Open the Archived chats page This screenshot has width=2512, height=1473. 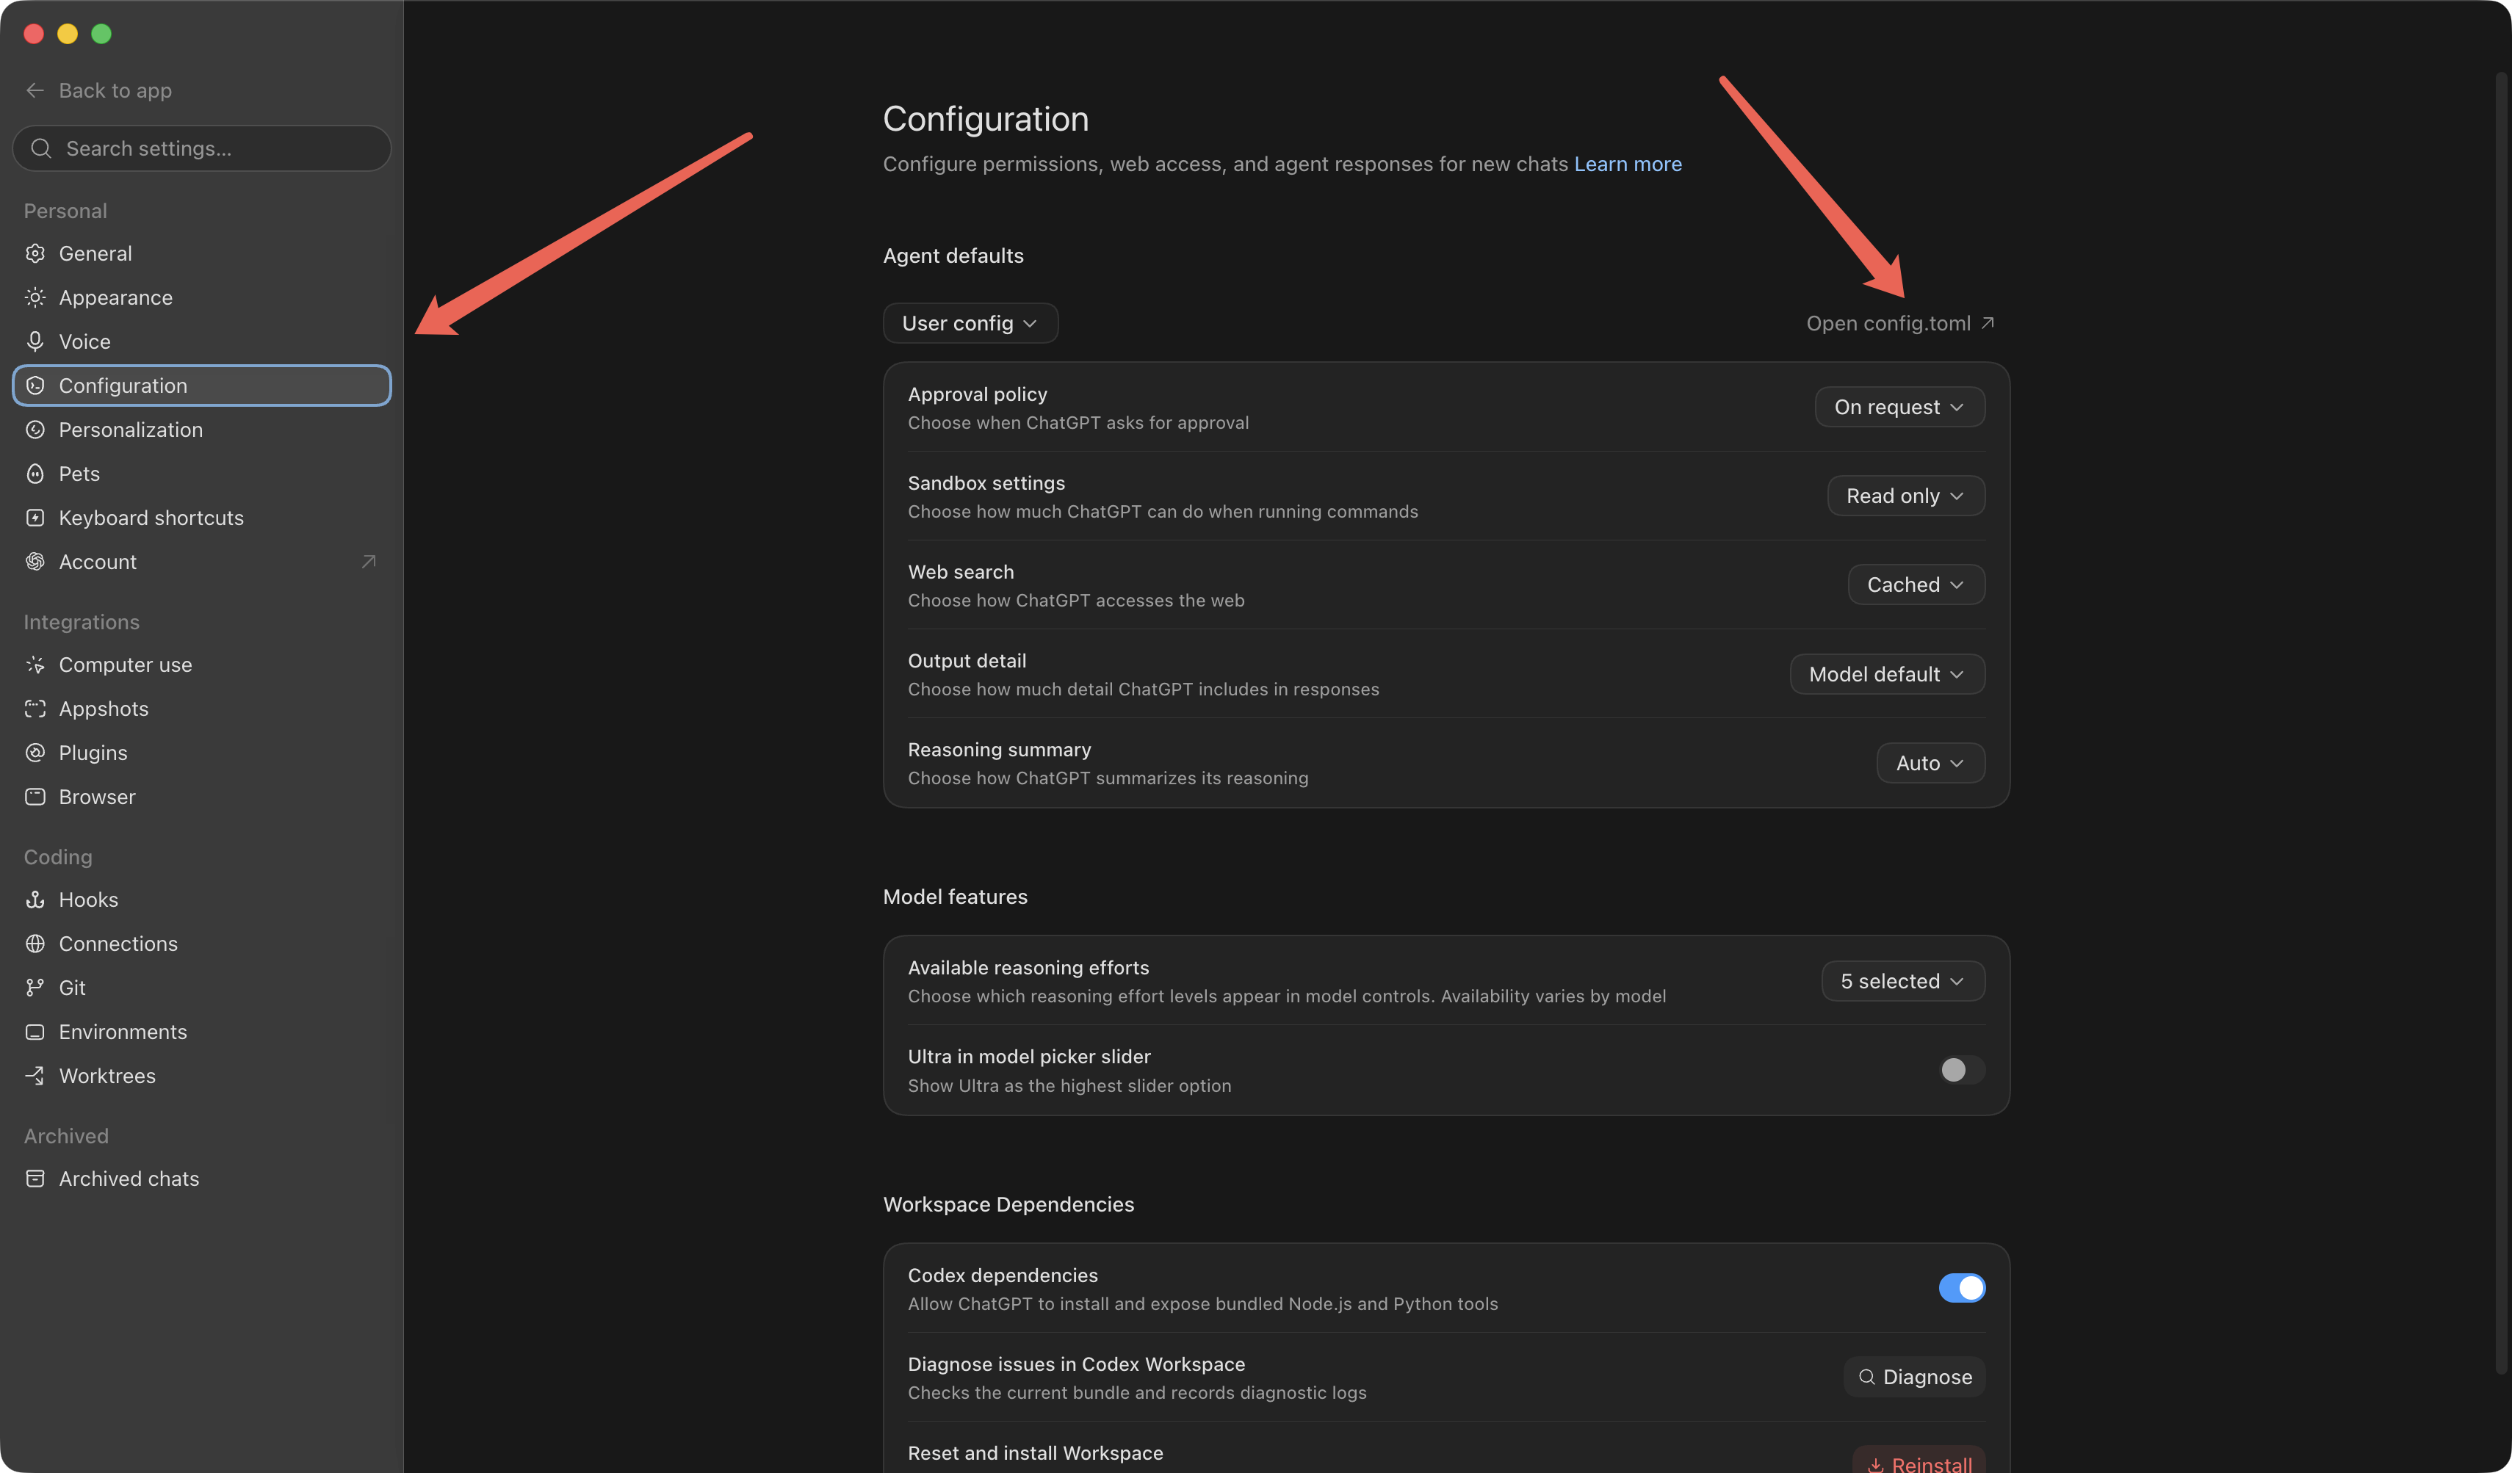201,1178
